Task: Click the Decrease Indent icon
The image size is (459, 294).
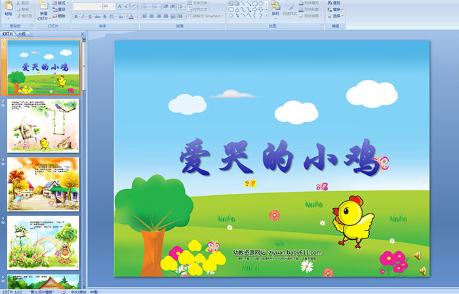Action: coord(166,6)
